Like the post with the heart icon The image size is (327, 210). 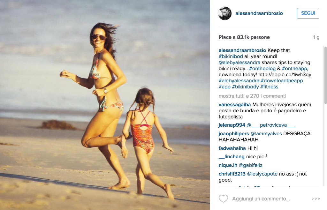click(223, 199)
